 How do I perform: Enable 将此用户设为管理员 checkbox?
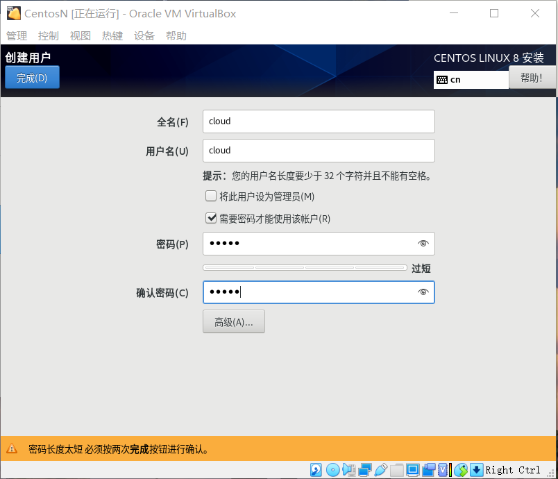(210, 196)
